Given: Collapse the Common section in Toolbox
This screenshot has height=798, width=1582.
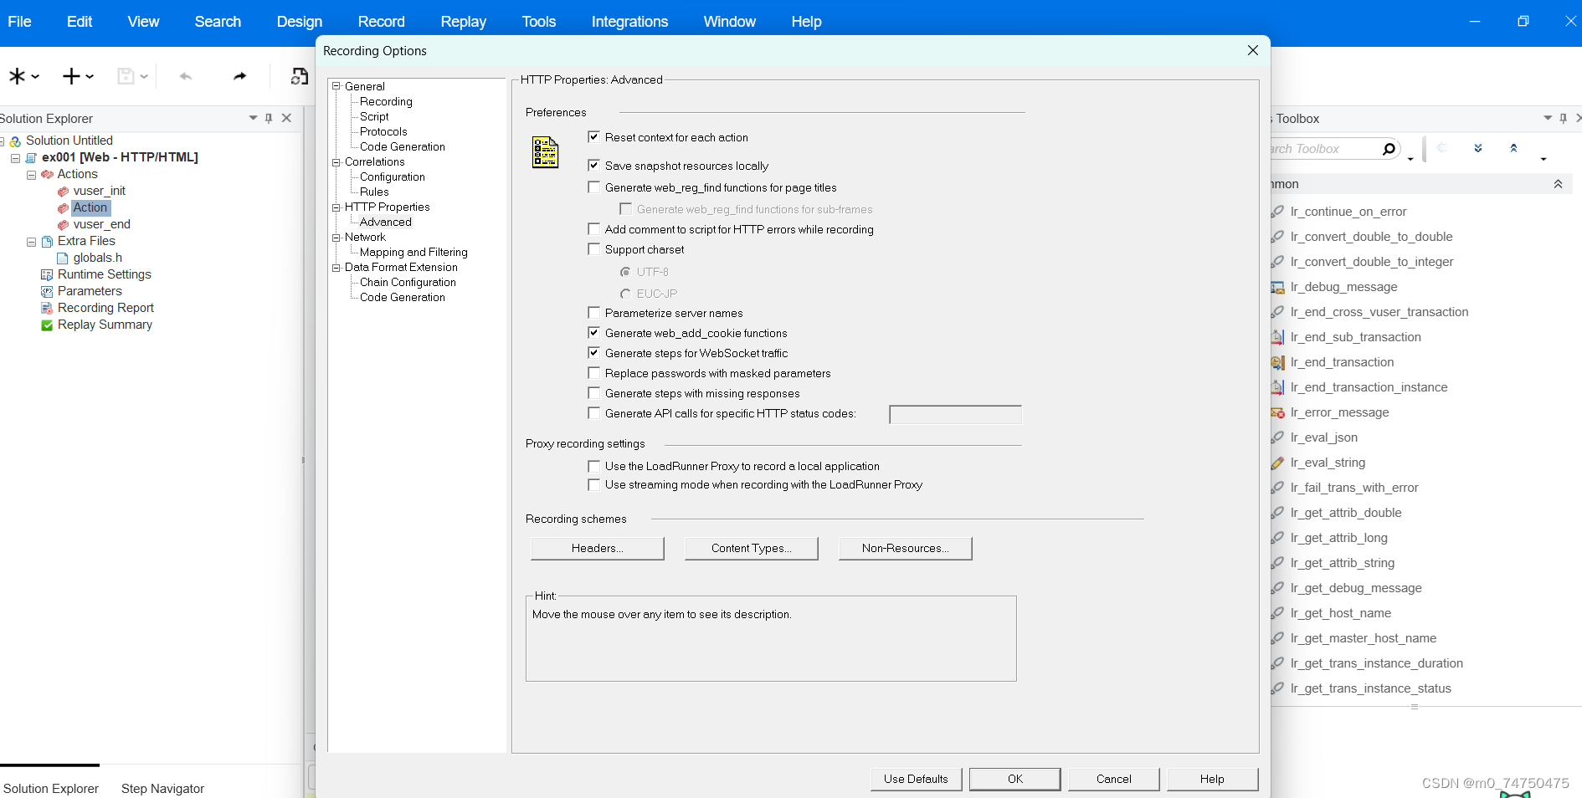Looking at the screenshot, I should [x=1558, y=183].
